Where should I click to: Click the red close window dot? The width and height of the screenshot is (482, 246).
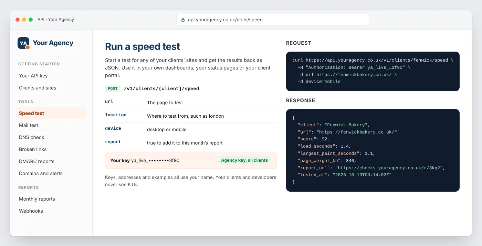(x=18, y=20)
